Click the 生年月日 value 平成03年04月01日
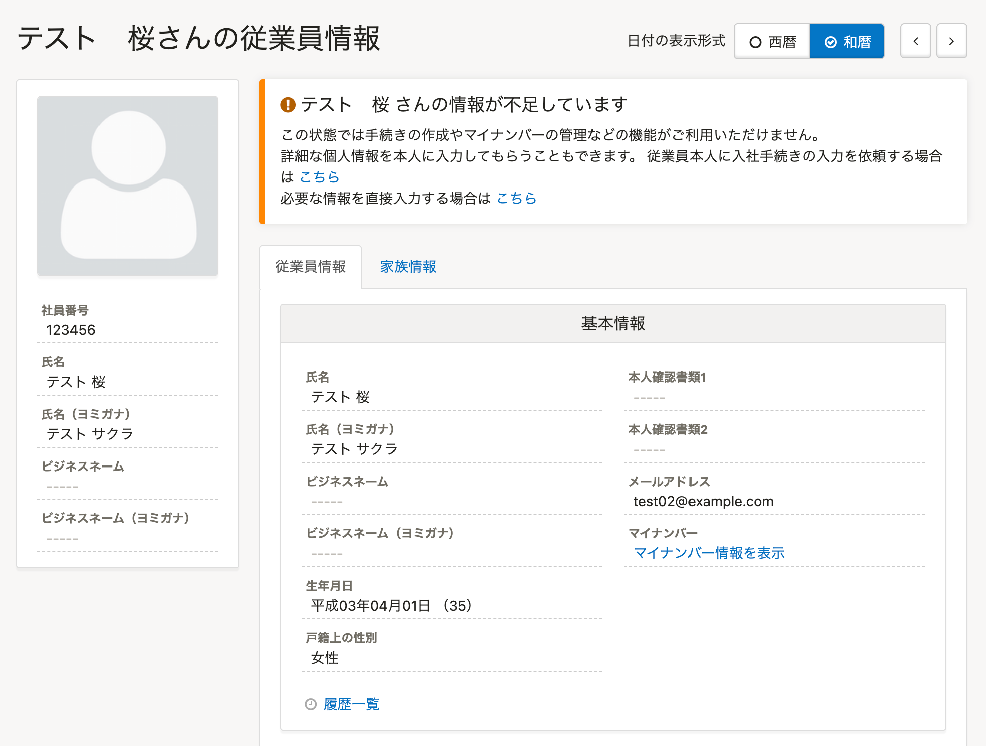The width and height of the screenshot is (986, 746). (370, 605)
